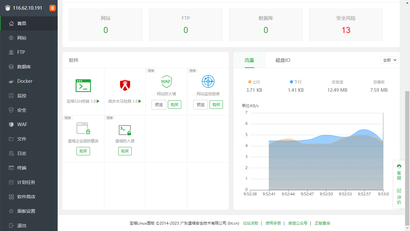
Task: Open the 软件商店 menu item
Action: (29, 197)
